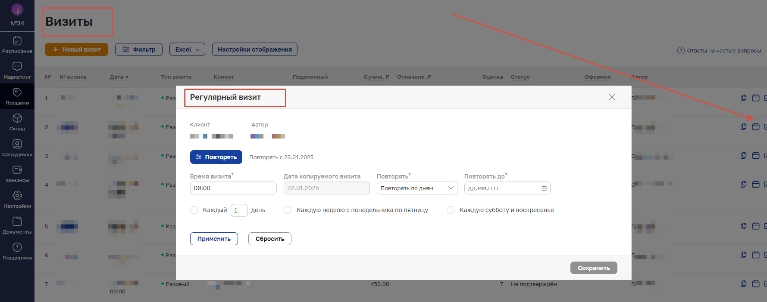Click the day count number field

click(239, 210)
